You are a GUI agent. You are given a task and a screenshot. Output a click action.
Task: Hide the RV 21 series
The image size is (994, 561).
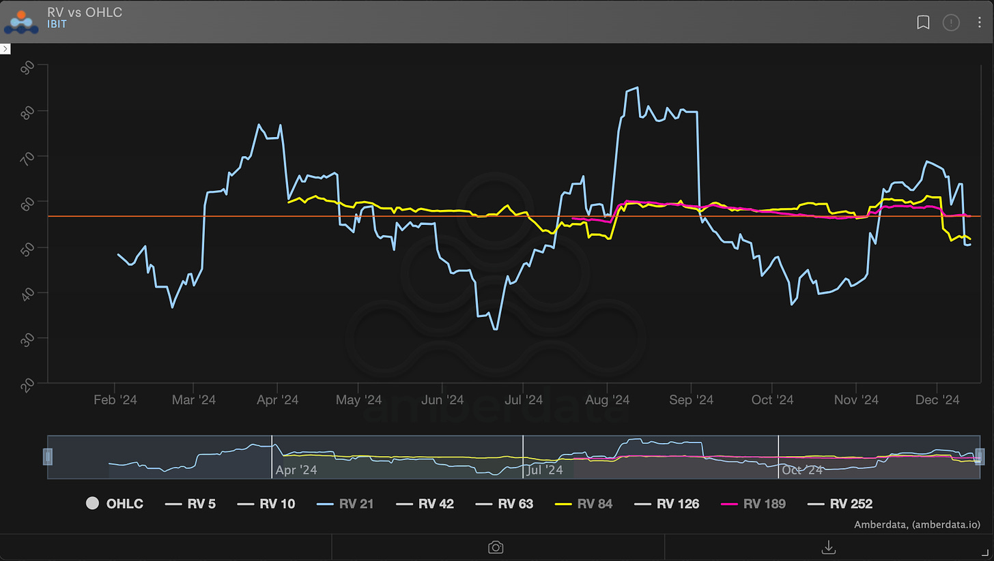pyautogui.click(x=345, y=504)
